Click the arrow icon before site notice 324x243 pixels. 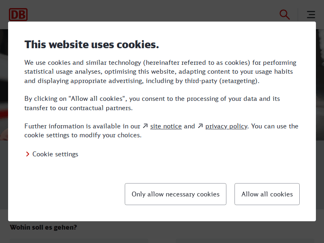(145, 126)
